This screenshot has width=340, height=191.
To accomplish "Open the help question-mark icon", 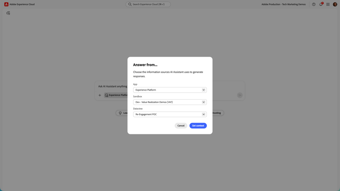I will [x=314, y=5].
